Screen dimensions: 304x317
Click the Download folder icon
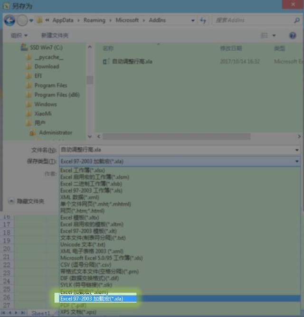pos(29,66)
